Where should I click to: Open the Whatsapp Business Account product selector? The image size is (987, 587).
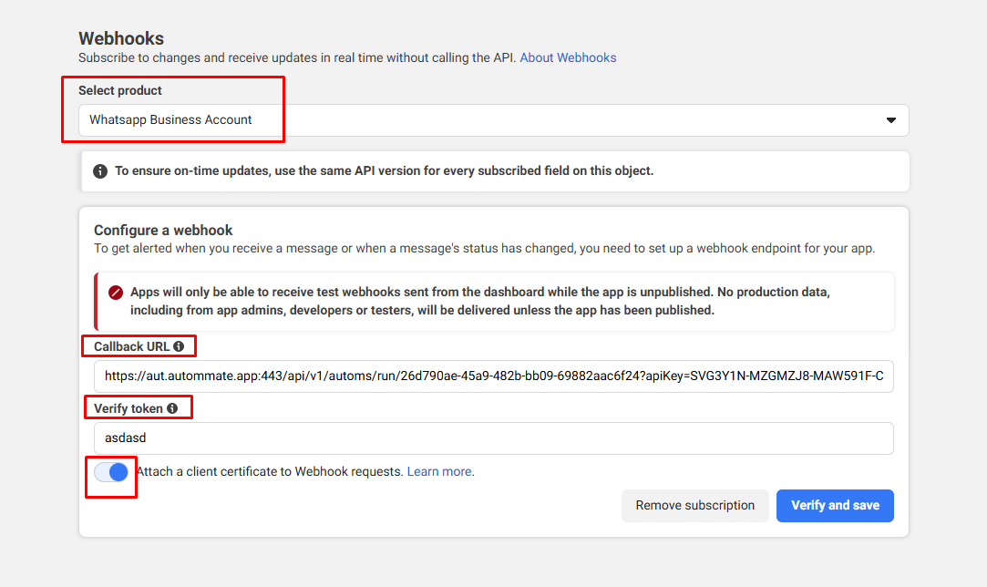[x=492, y=120]
